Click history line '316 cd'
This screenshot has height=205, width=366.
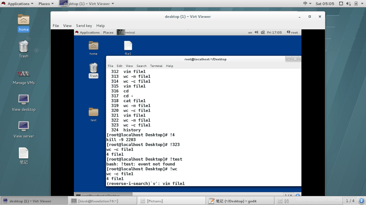click(x=120, y=91)
